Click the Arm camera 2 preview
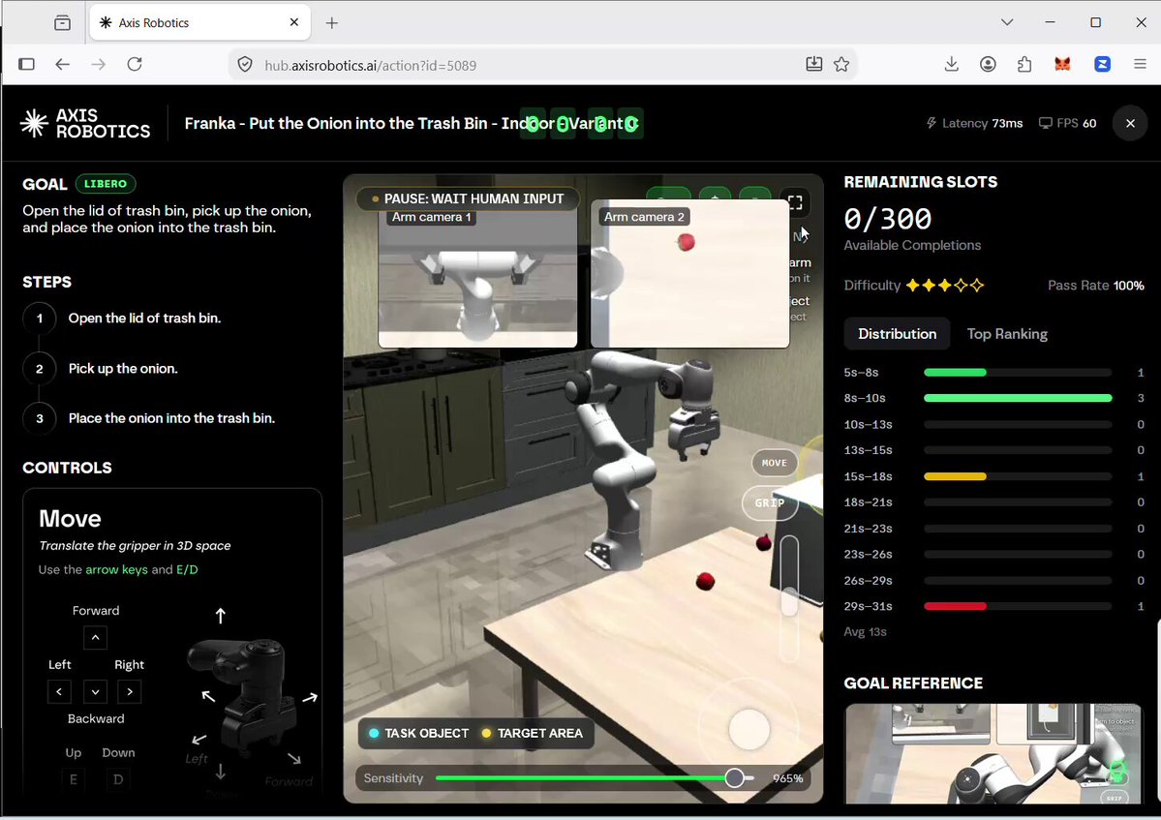Image resolution: width=1161 pixels, height=820 pixels. click(x=690, y=274)
